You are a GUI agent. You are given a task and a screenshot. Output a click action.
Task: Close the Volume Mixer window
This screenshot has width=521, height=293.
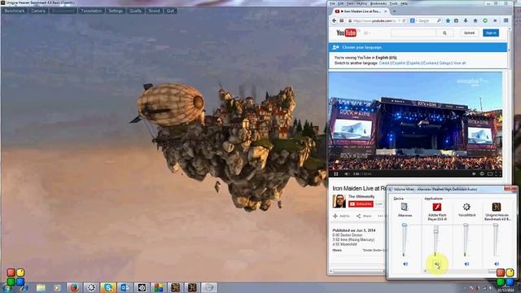click(510, 189)
